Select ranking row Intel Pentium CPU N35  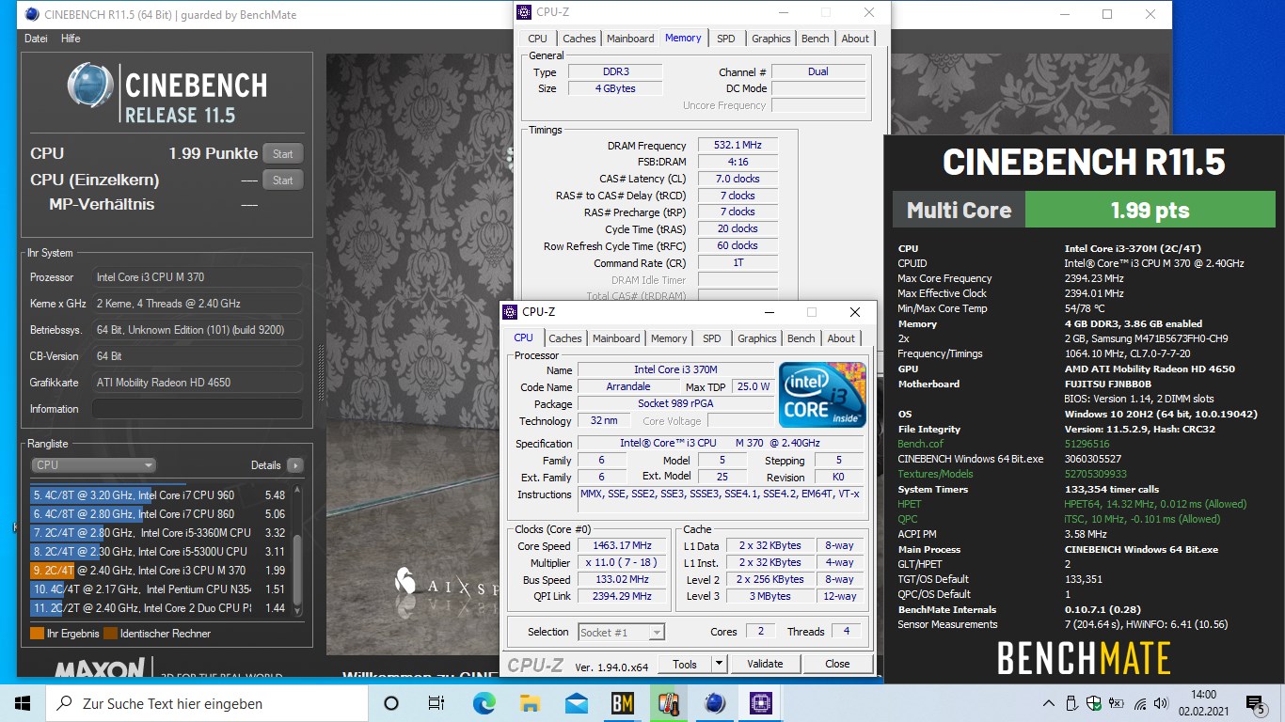pos(159,589)
